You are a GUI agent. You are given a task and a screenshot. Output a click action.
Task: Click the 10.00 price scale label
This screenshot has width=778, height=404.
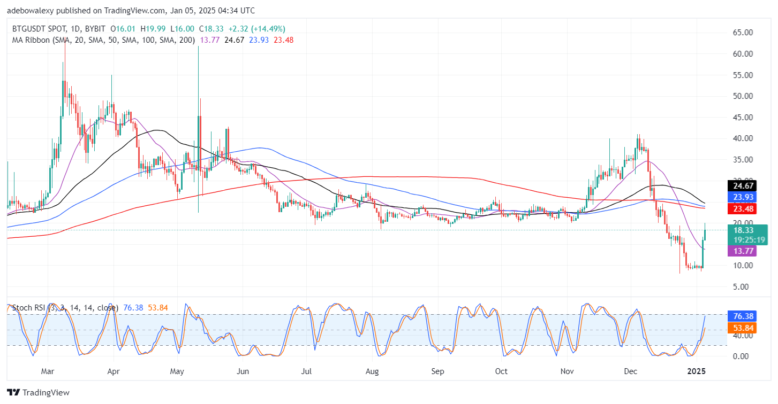(x=742, y=266)
